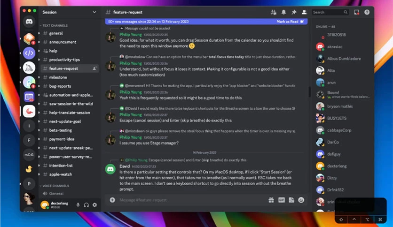Click the chat scrollbar thumb
The image size is (393, 227).
click(309, 92)
